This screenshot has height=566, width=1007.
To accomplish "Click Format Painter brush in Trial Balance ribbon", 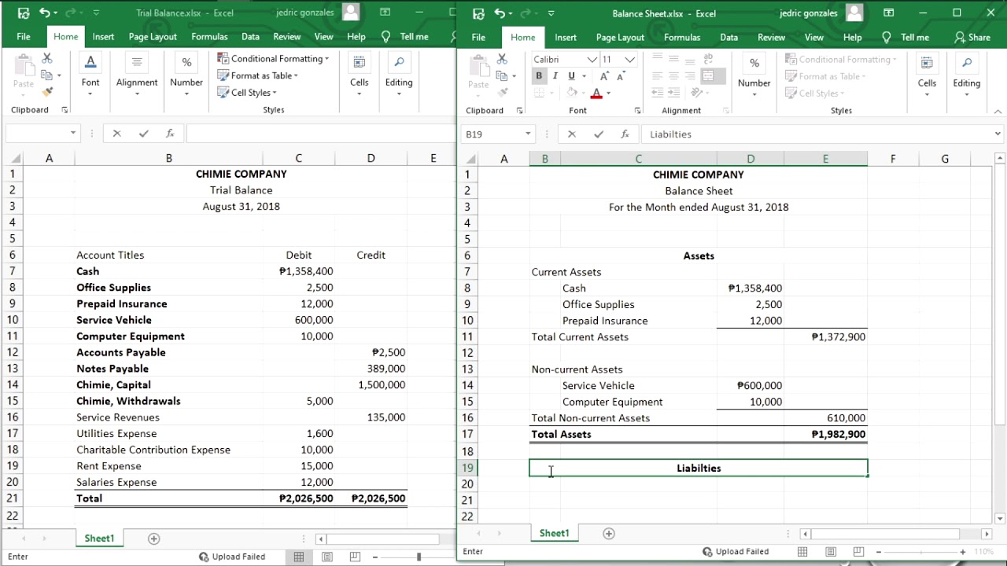I will tap(46, 92).
